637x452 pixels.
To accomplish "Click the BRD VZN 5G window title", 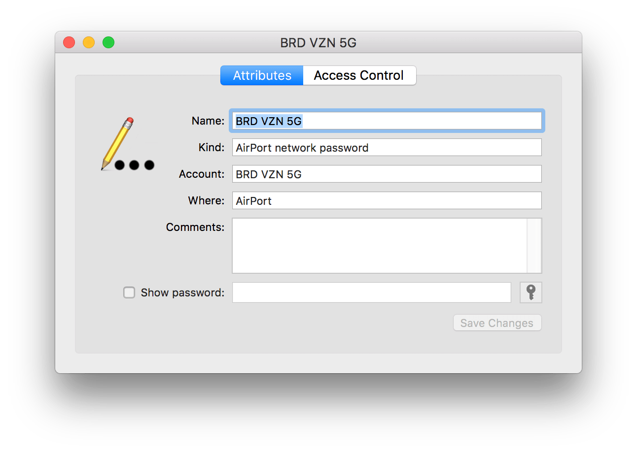I will (x=318, y=43).
